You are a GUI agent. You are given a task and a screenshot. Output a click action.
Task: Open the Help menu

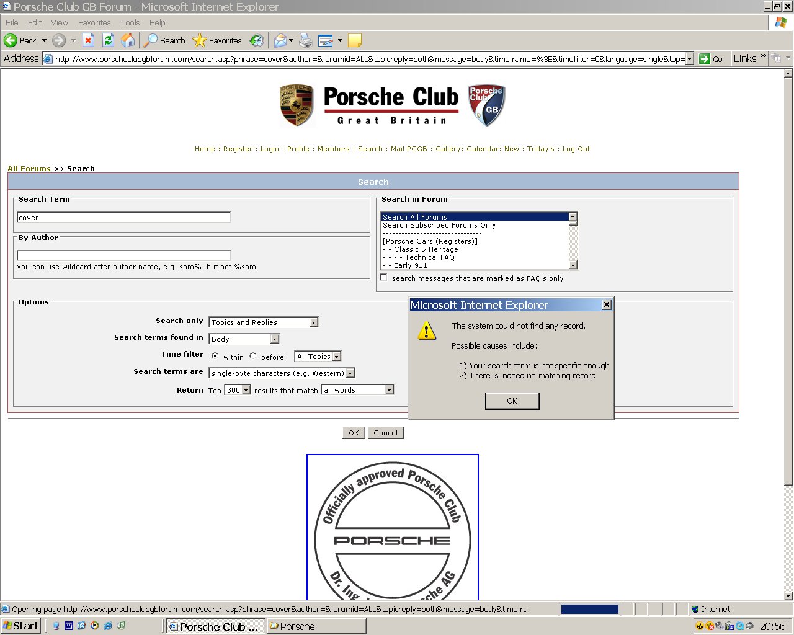click(158, 22)
